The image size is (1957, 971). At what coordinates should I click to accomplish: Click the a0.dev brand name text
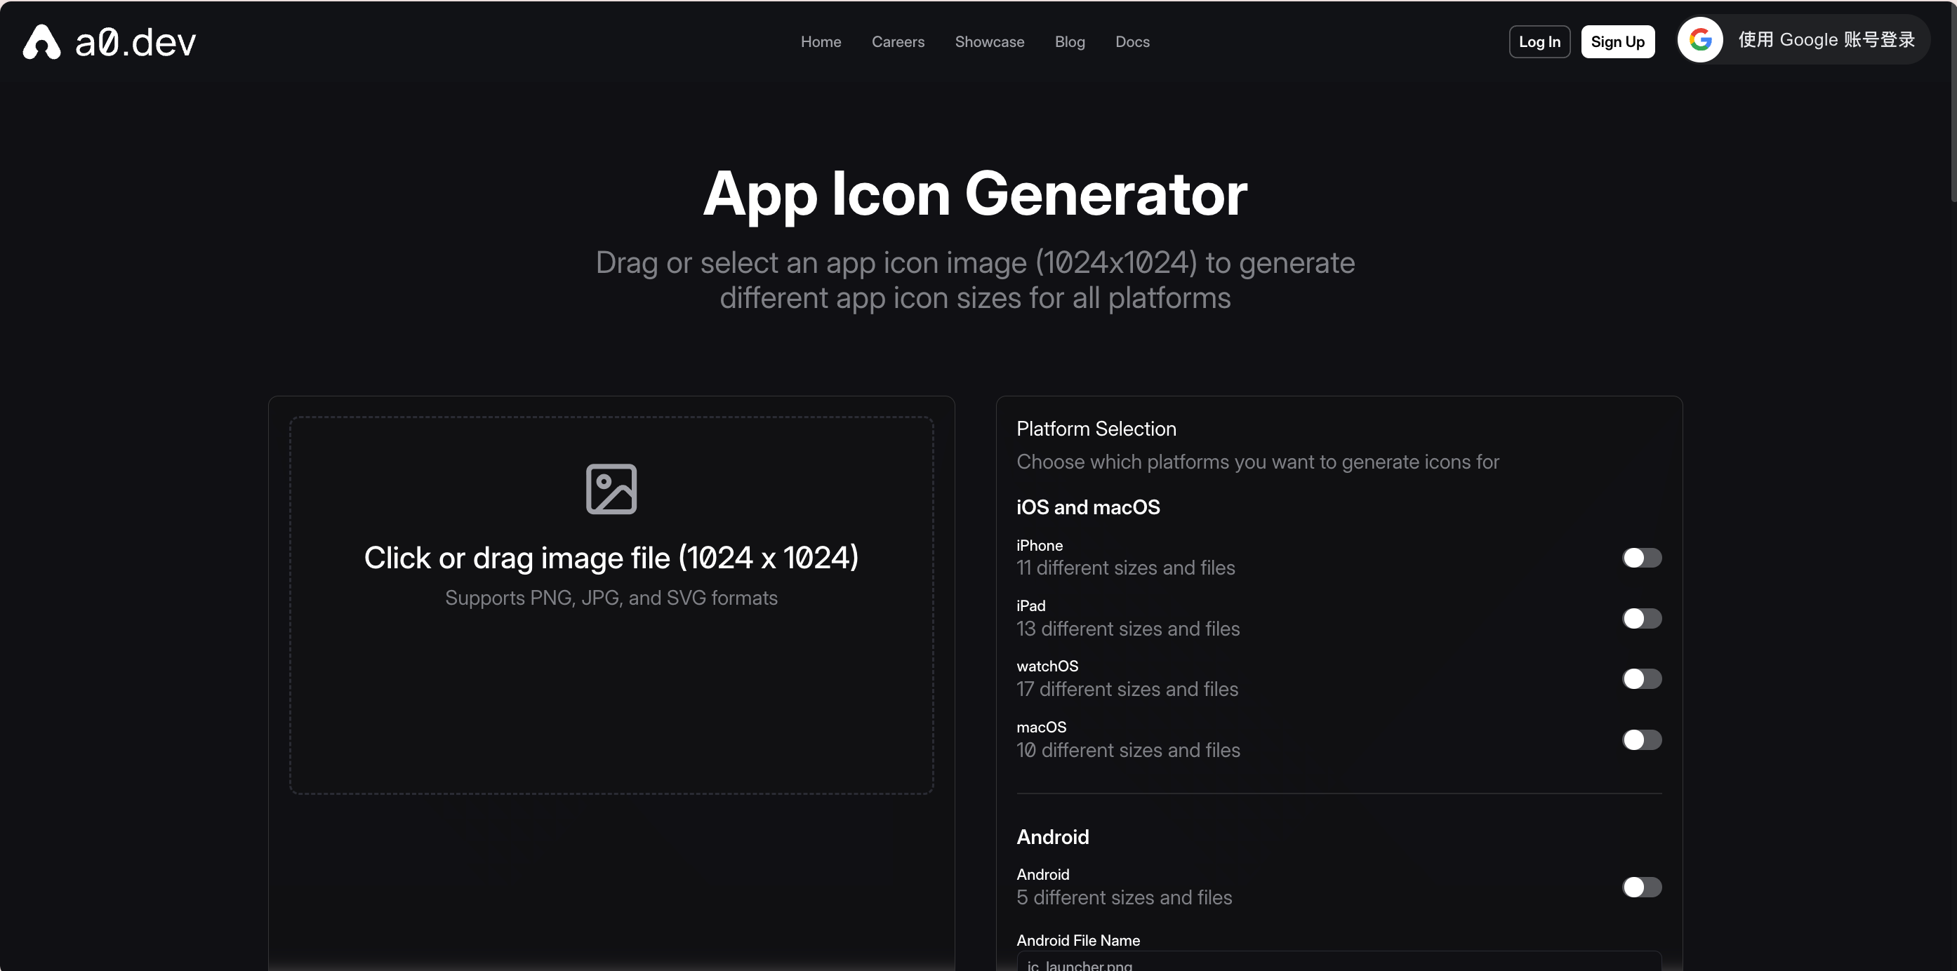[135, 43]
